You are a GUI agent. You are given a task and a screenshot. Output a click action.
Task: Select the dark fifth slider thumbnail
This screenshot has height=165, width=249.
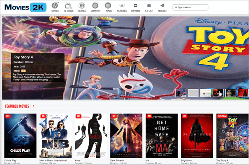tap(231, 93)
